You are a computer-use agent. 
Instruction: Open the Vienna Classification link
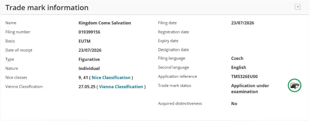(121, 87)
